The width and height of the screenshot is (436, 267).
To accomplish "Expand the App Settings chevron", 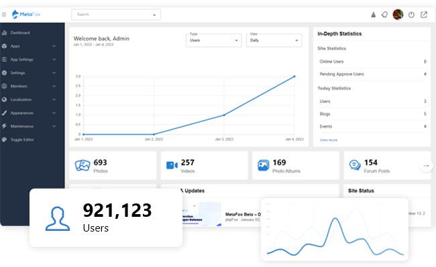I will pos(54,60).
